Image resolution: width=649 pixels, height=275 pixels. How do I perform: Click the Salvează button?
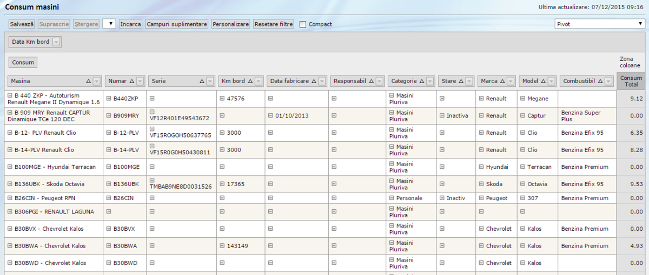pyautogui.click(x=22, y=24)
